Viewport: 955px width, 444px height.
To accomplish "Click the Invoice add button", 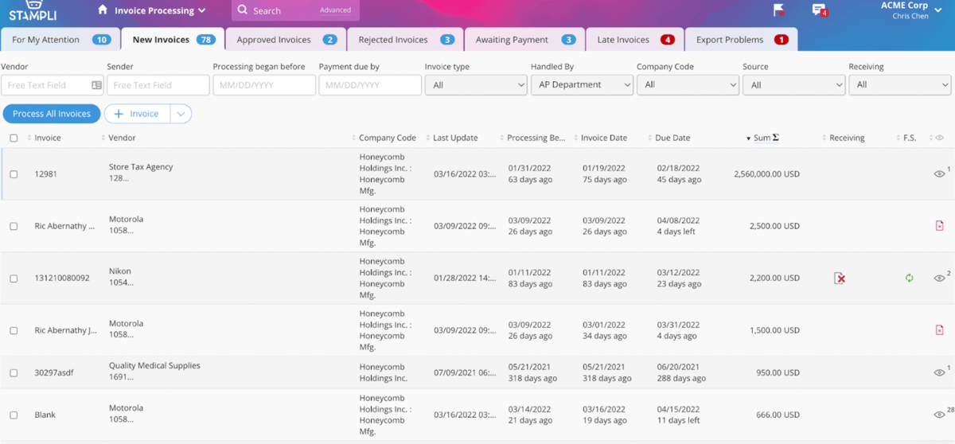I will click(x=136, y=114).
